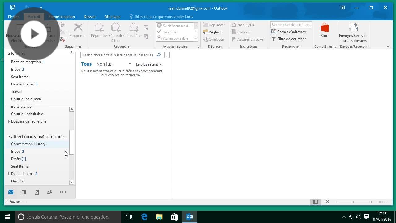396x223 pixels.
Task: Open the Calendar view icon
Action: click(24, 192)
